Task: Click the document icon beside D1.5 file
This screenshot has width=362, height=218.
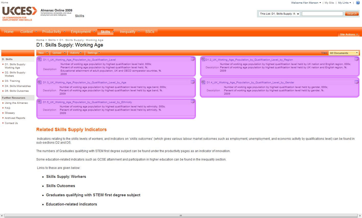Action: [x=39, y=102]
